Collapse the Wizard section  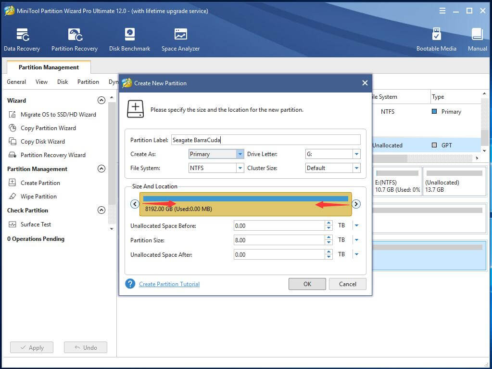pos(101,100)
